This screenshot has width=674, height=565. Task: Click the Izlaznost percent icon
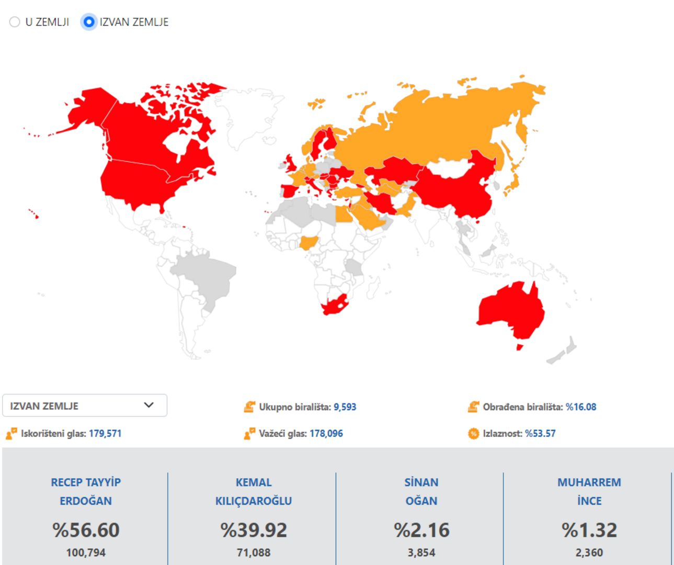coord(473,433)
